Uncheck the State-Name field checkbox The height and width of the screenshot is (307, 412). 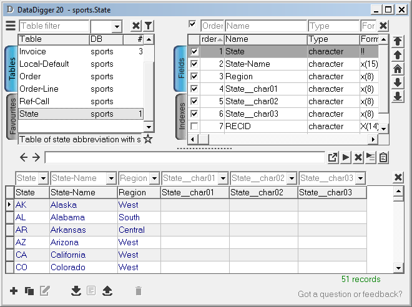194,64
